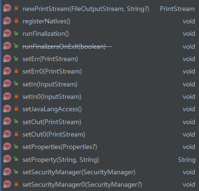Click the private lock icon beside registerNatives()

[x=16, y=21]
